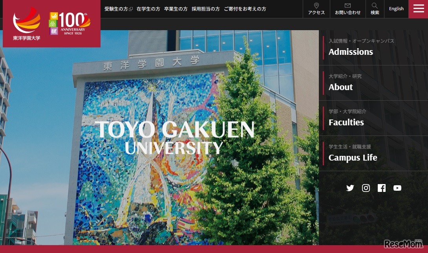Open the Faculties page
This screenshot has height=253, width=428.
(346, 122)
